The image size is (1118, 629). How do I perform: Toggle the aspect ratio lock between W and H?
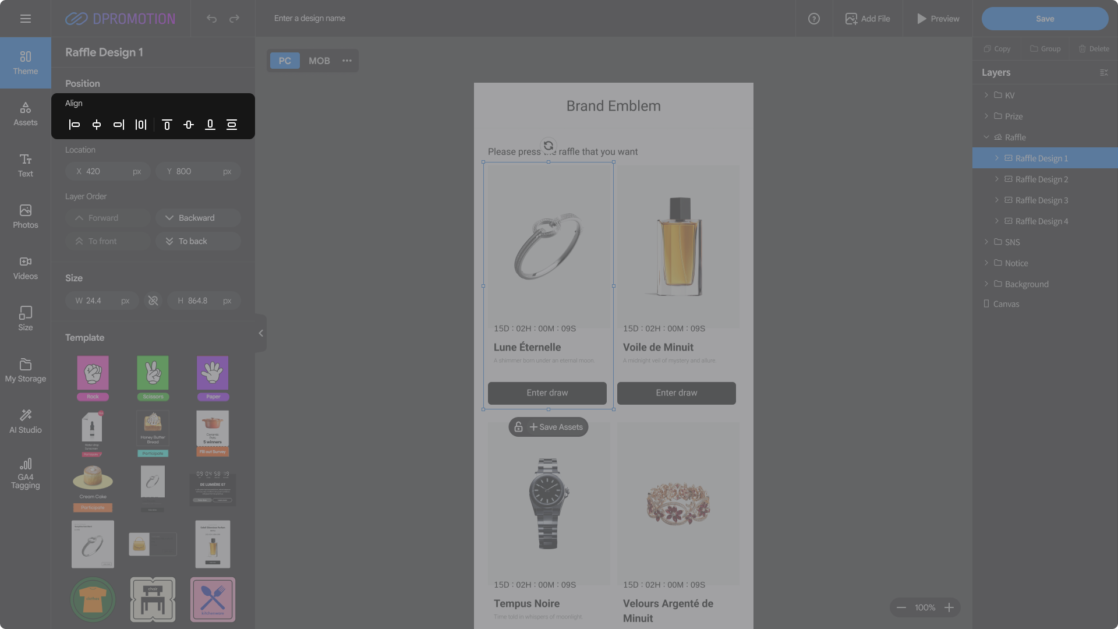pos(153,301)
